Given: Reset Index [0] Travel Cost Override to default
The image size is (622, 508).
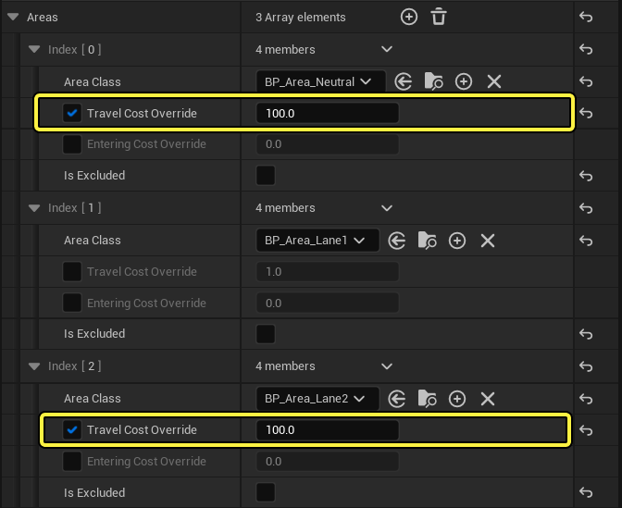Looking at the screenshot, I should [x=586, y=114].
